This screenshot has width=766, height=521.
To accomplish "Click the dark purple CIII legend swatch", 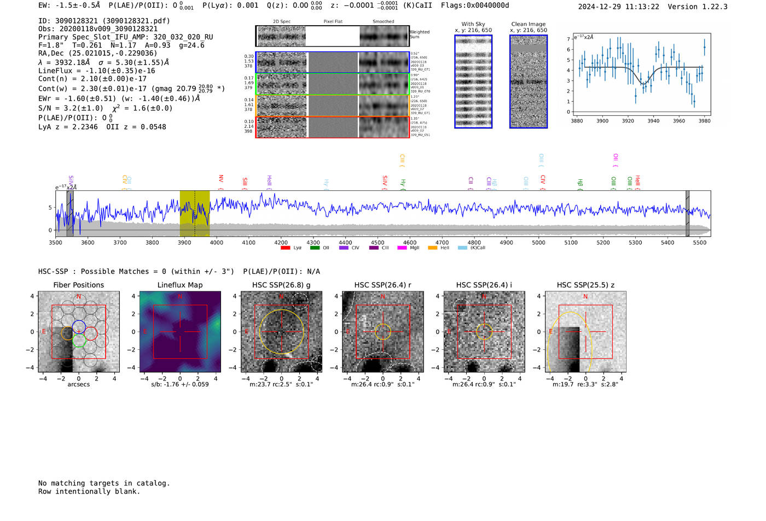I will pyautogui.click(x=374, y=248).
